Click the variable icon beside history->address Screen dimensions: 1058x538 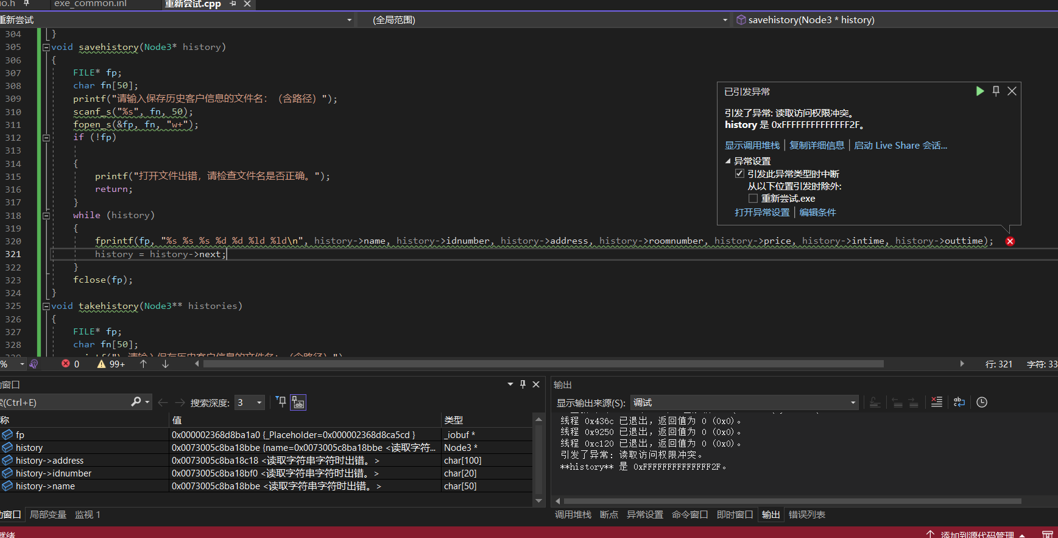(7, 461)
